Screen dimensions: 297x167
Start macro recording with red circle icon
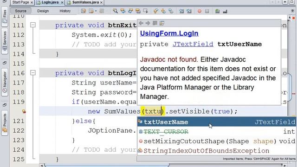click(200, 11)
